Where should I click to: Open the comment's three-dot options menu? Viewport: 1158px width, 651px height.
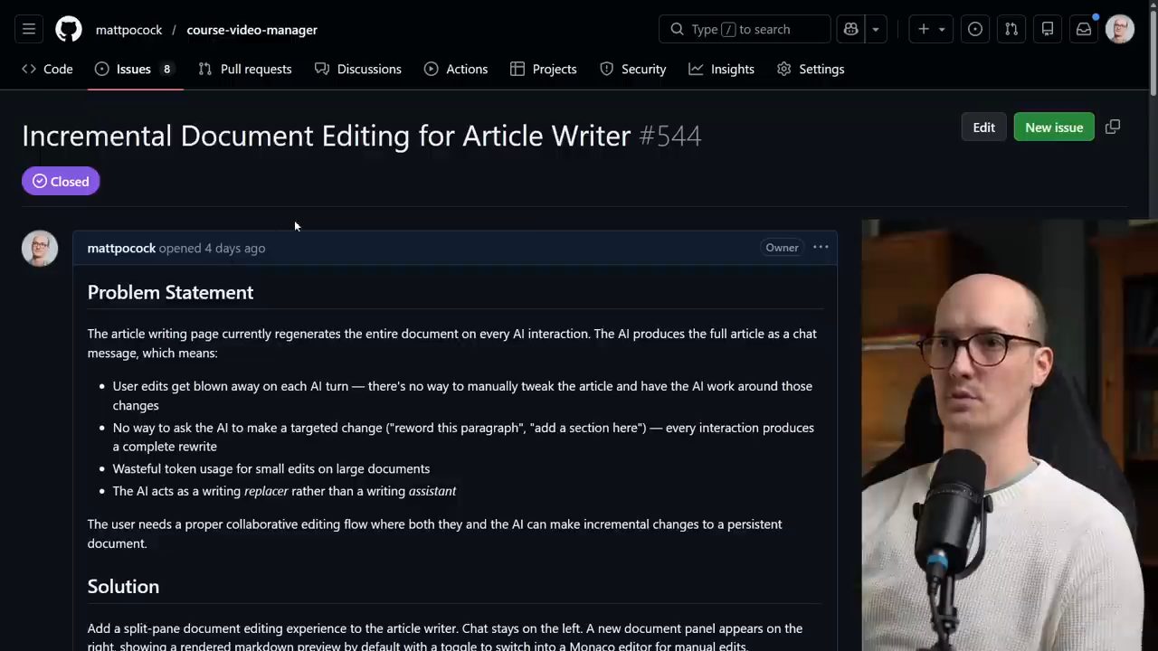(x=821, y=247)
